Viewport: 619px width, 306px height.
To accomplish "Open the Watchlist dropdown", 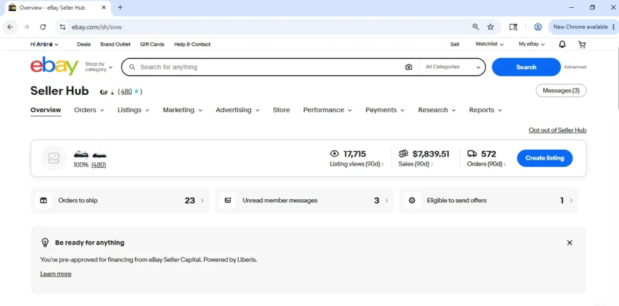I will coord(490,44).
